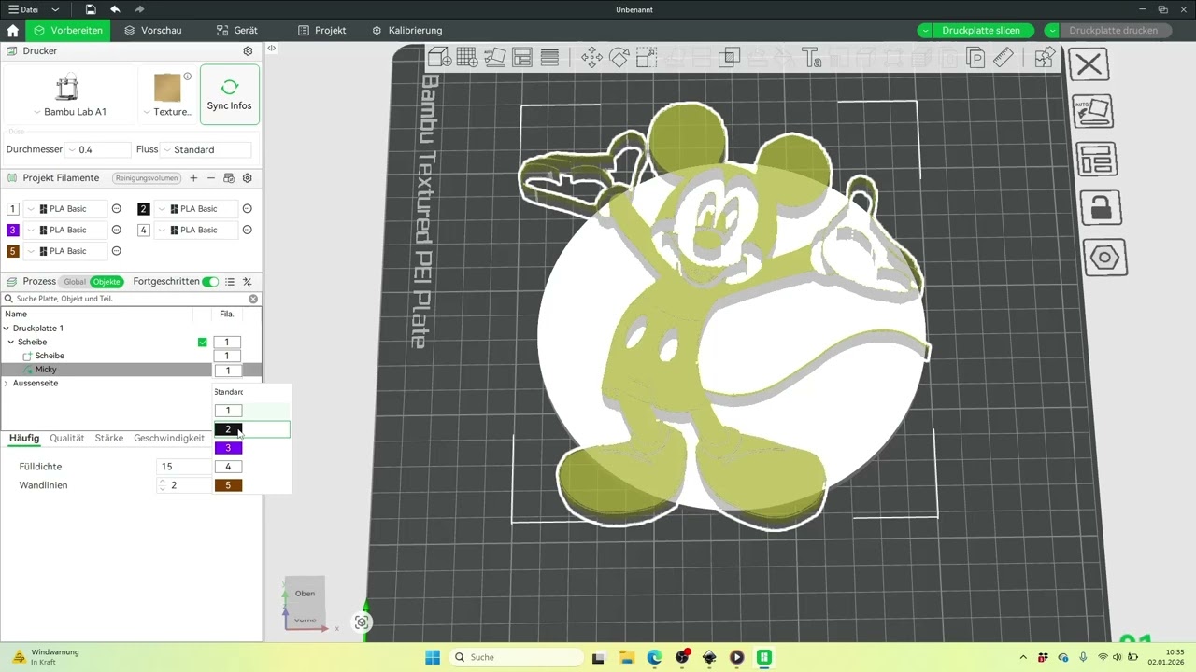
Task: Select the Move tool
Action: coord(591,58)
